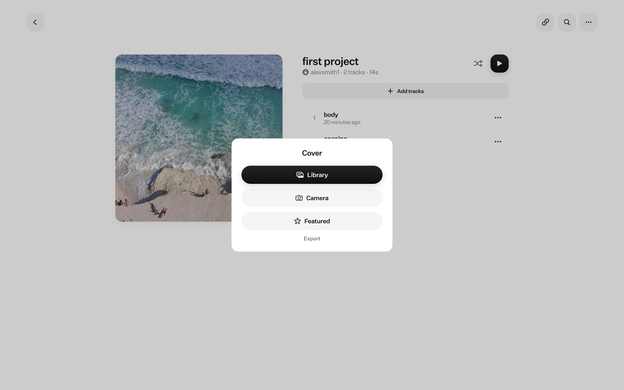This screenshot has width=624, height=390.
Task: Click the Export link in Cover dialog
Action: [x=312, y=239]
